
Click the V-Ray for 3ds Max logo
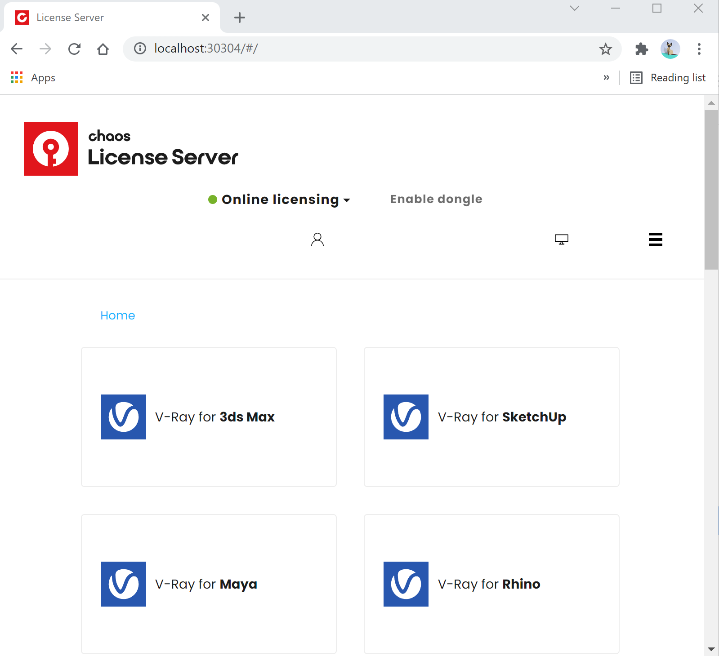point(124,417)
